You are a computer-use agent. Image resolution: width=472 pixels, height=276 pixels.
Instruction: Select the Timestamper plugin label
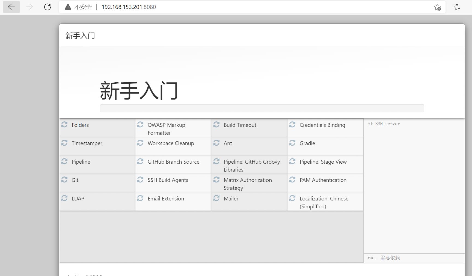coord(87,143)
